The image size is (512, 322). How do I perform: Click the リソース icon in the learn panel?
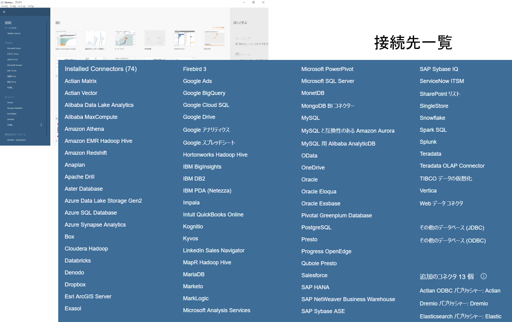(x=237, y=54)
